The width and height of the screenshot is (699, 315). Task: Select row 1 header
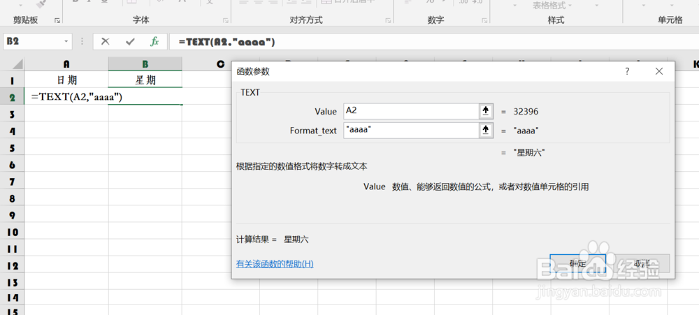(x=12, y=80)
